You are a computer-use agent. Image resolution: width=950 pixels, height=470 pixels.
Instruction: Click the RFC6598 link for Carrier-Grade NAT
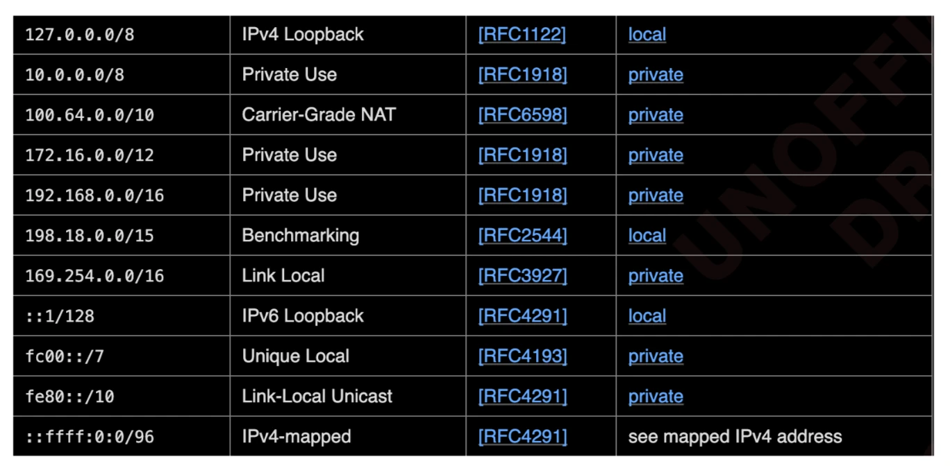coord(522,115)
